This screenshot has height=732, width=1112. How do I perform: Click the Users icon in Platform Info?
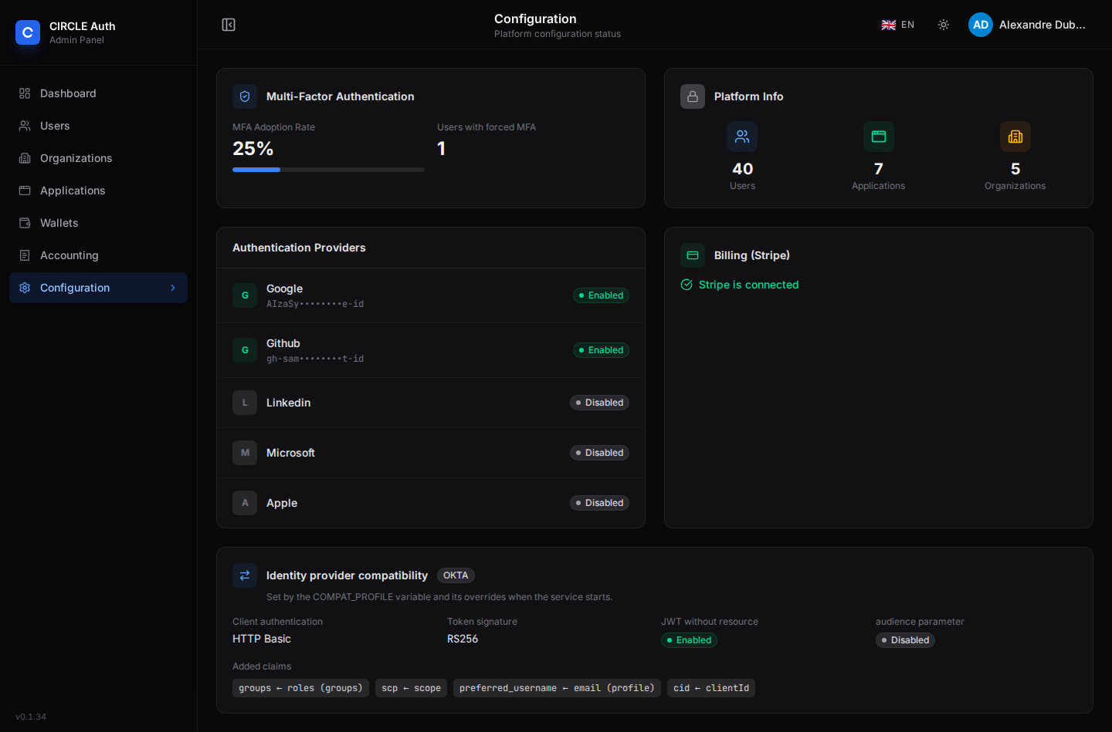(x=742, y=137)
